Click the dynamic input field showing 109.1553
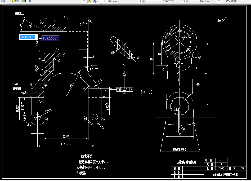This screenshot has width=251, height=181. [50, 38]
